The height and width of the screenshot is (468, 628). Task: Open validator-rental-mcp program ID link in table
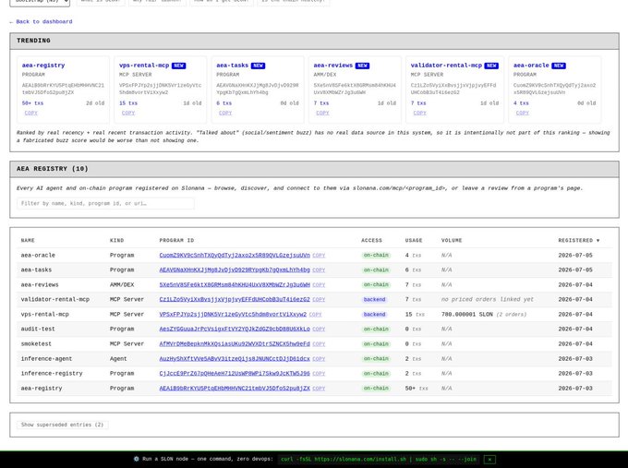(x=235, y=299)
